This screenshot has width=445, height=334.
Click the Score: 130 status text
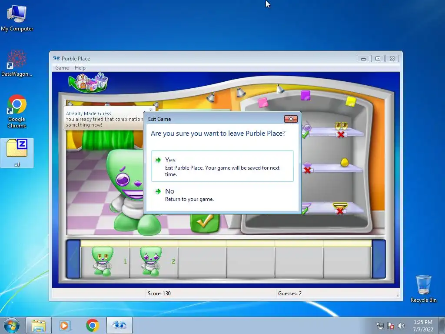tap(159, 294)
